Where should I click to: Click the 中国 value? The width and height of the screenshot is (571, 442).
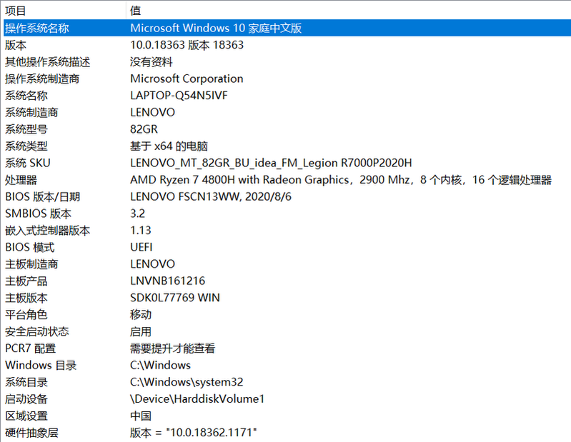click(141, 416)
